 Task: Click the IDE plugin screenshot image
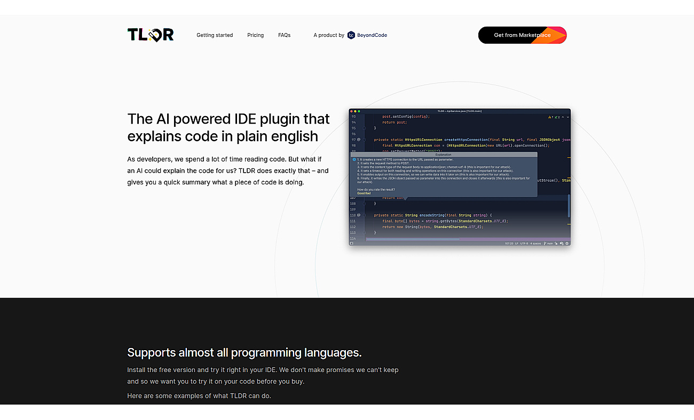pyautogui.click(x=460, y=177)
